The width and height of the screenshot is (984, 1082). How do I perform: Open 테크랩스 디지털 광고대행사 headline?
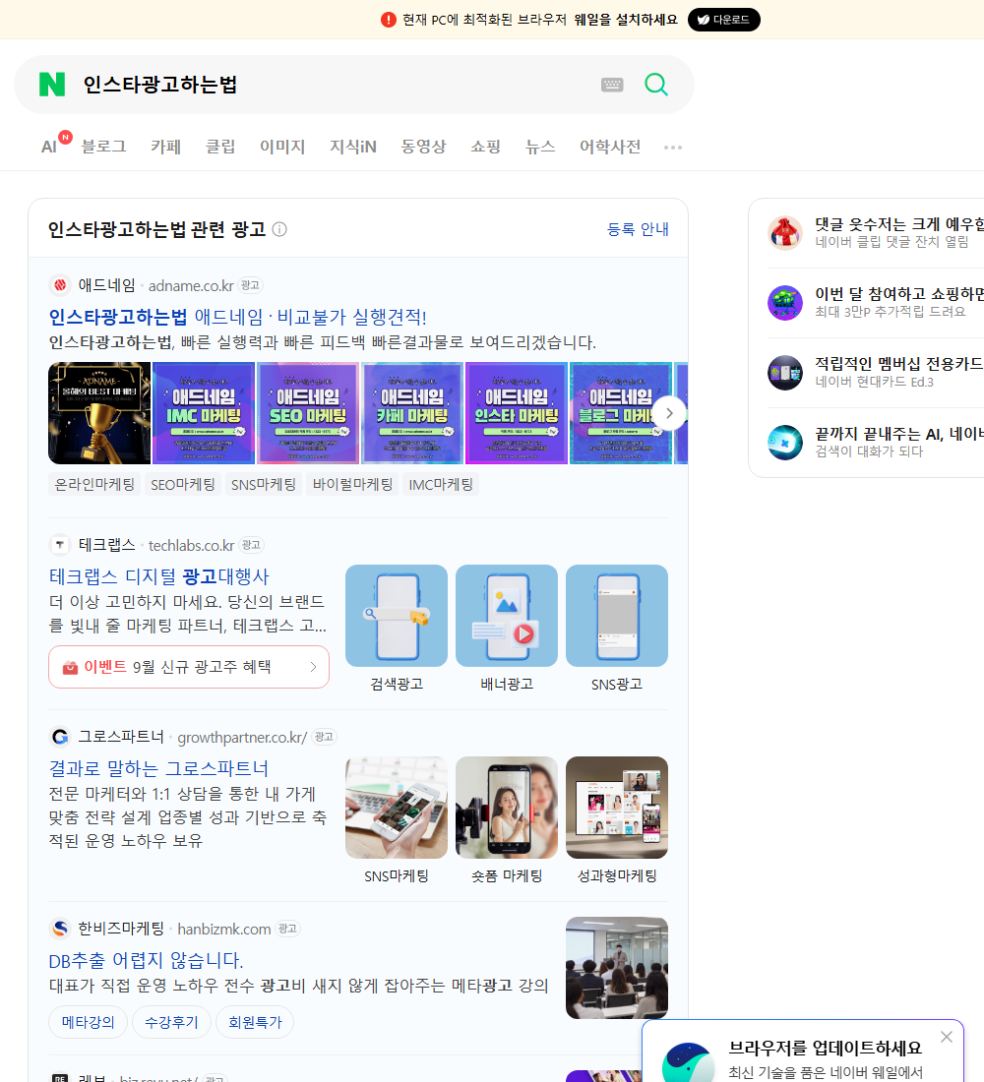158,576
